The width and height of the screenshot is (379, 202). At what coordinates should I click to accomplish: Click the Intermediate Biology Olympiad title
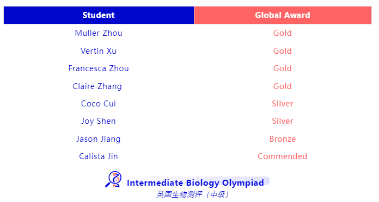tap(195, 182)
